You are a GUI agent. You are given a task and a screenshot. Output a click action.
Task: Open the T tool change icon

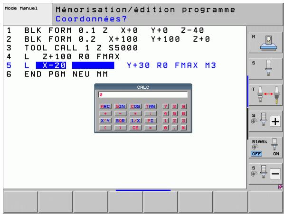point(265,95)
